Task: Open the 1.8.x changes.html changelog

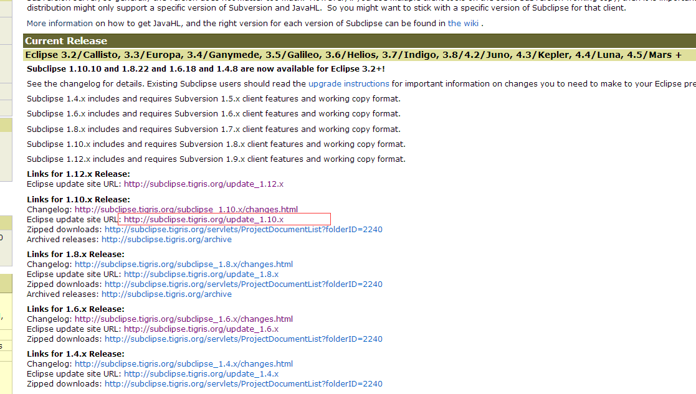Action: (x=183, y=264)
